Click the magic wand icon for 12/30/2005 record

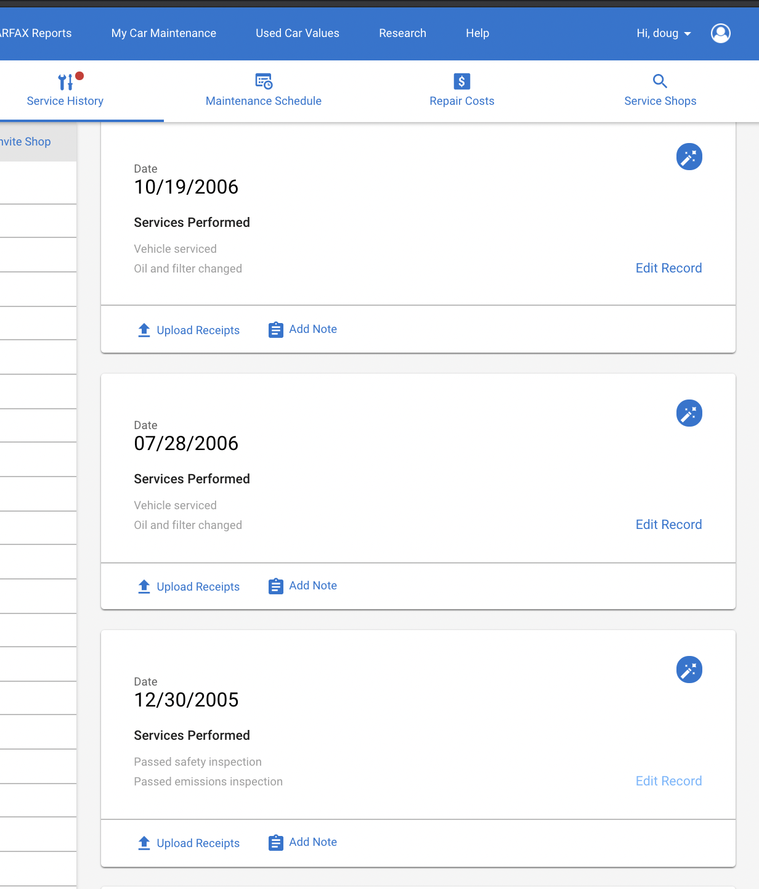pyautogui.click(x=689, y=670)
